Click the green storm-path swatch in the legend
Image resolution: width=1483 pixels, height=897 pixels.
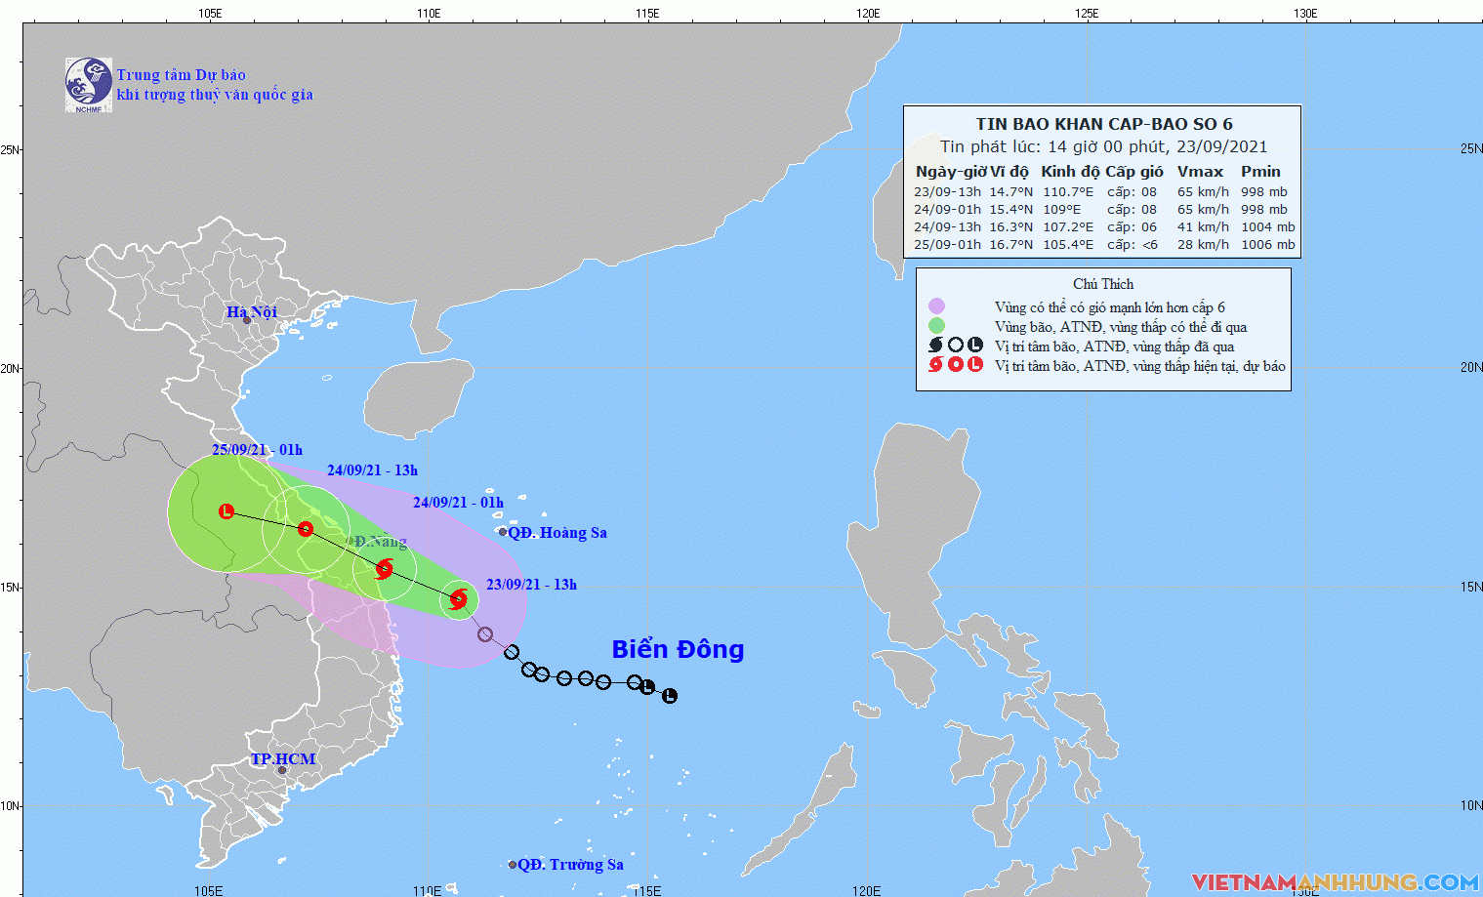pyautogui.click(x=936, y=326)
